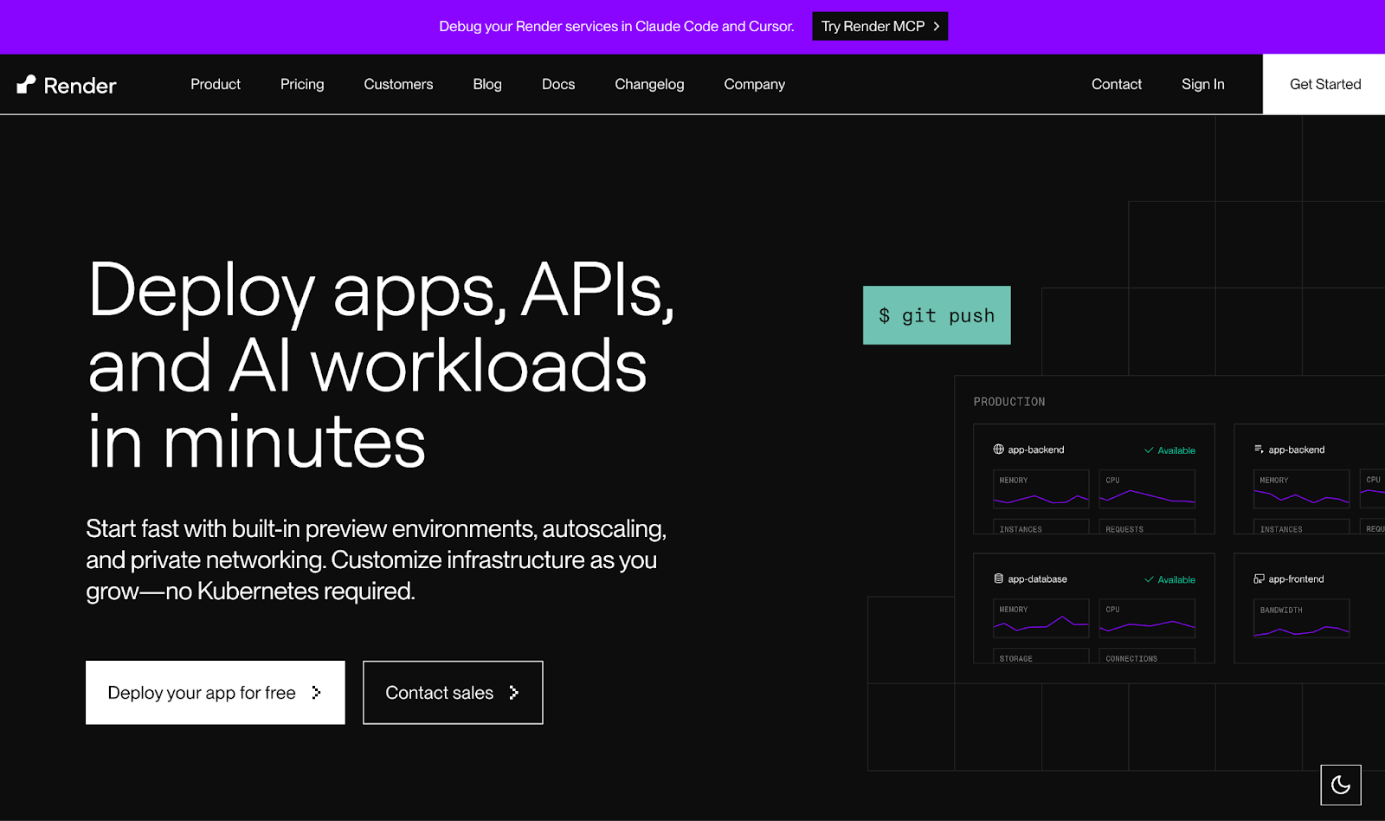Click checkmark icon on app-backend Available status

1149,450
